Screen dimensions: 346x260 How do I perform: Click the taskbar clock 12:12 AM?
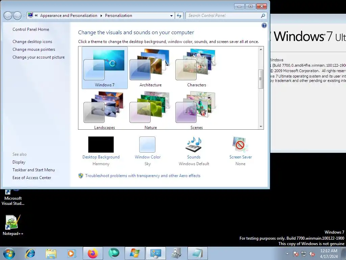point(328,254)
